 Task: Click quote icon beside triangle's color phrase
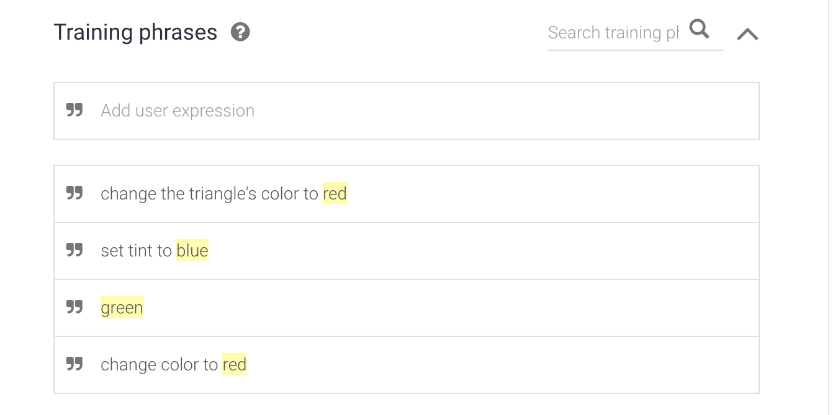click(x=74, y=193)
